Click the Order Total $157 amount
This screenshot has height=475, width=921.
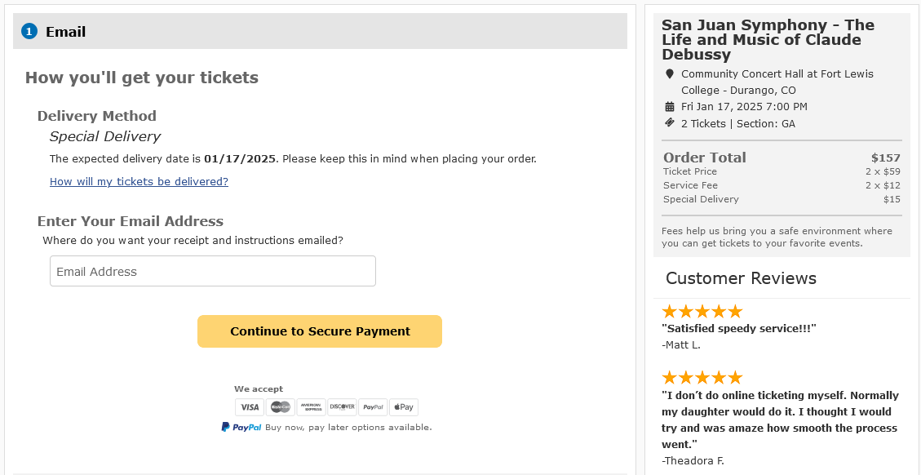coord(885,158)
